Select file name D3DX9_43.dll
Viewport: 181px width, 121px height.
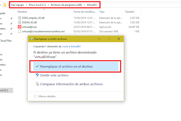point(29,22)
